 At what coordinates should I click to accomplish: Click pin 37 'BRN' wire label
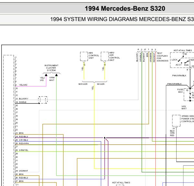[21, 181]
